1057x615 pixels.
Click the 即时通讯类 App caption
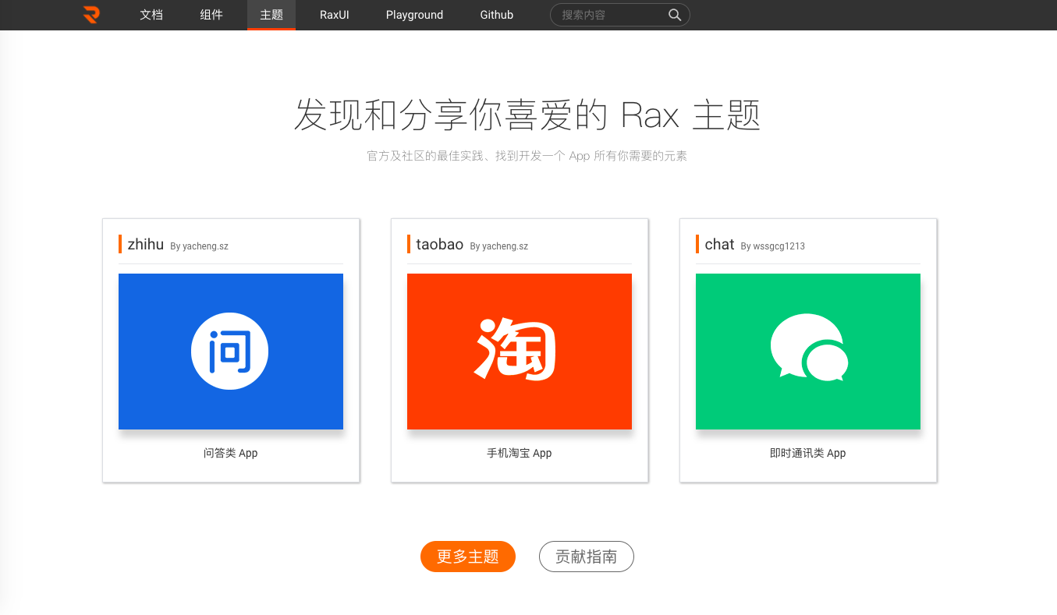[x=808, y=453]
